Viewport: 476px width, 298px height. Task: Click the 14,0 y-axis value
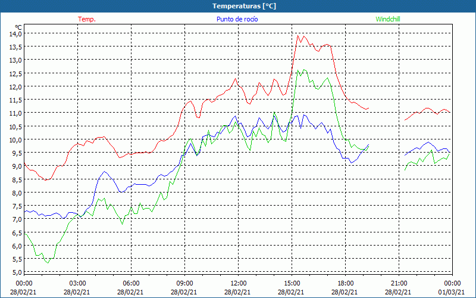click(x=15, y=34)
